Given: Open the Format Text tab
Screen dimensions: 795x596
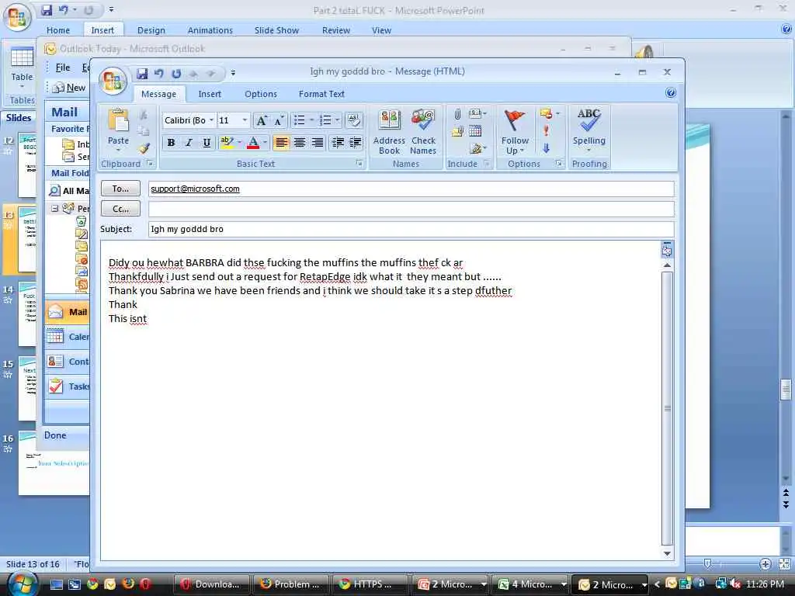Looking at the screenshot, I should pyautogui.click(x=321, y=94).
